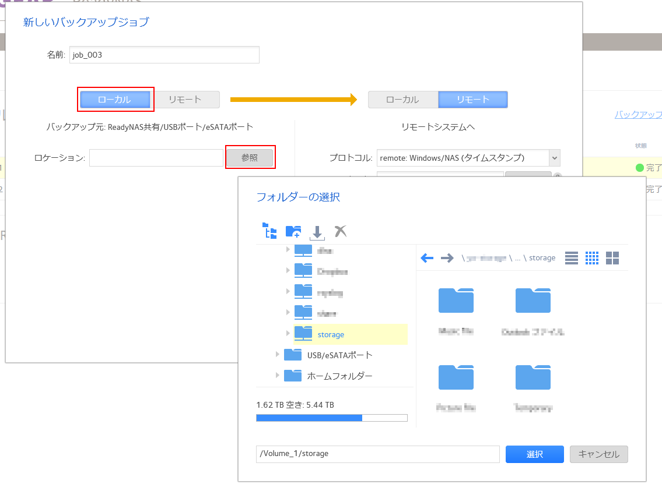Select リモート as backup destination
This screenshot has width=662, height=484.
[473, 100]
